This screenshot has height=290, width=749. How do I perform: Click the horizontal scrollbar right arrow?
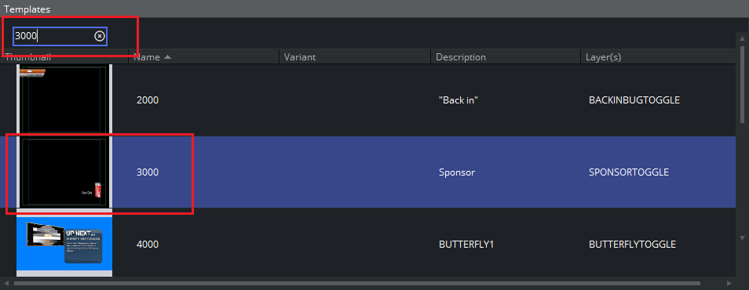pyautogui.click(x=729, y=283)
